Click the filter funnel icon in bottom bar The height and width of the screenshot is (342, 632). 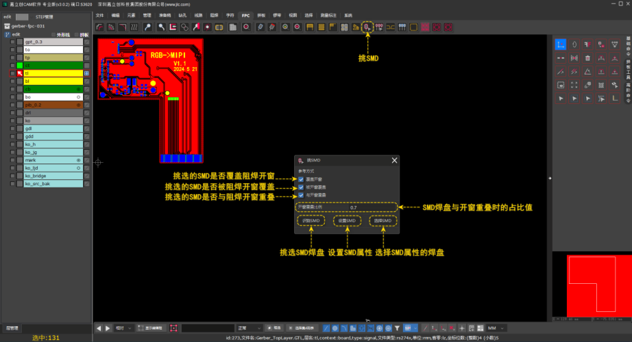pos(397,328)
